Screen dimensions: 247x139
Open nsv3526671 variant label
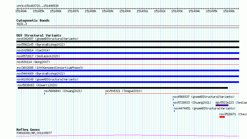[233, 114]
